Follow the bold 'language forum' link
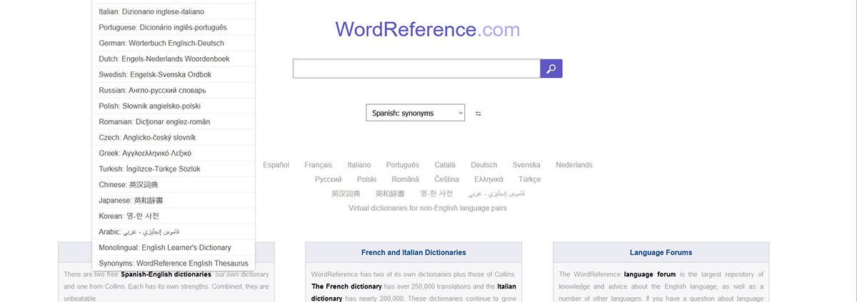 coord(650,274)
